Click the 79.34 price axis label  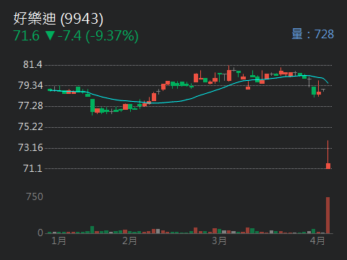click(30, 85)
